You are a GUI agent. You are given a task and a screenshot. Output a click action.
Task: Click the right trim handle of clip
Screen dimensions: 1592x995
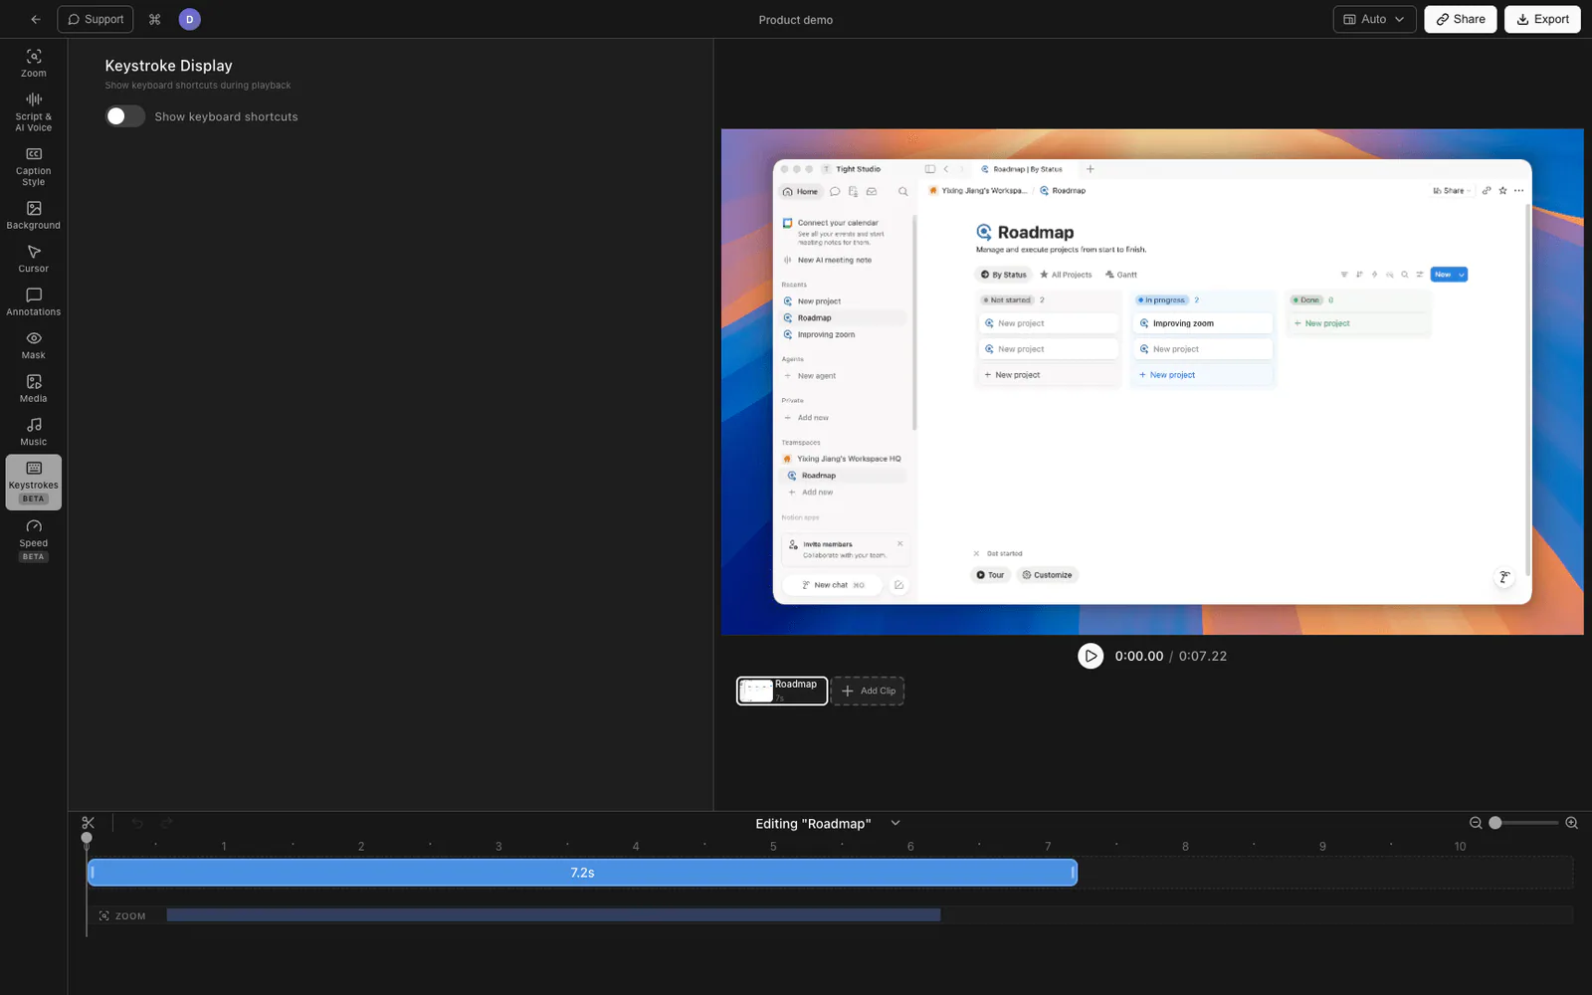pyautogui.click(x=1073, y=873)
